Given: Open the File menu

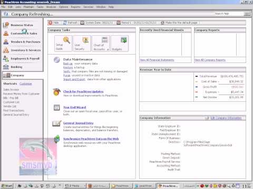Looking at the screenshot, I should [3, 7].
